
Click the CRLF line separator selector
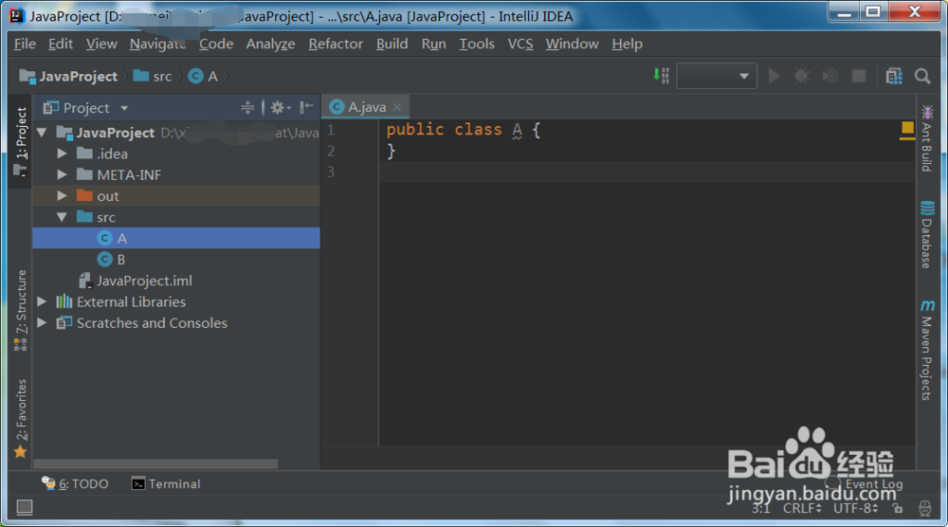click(x=802, y=508)
